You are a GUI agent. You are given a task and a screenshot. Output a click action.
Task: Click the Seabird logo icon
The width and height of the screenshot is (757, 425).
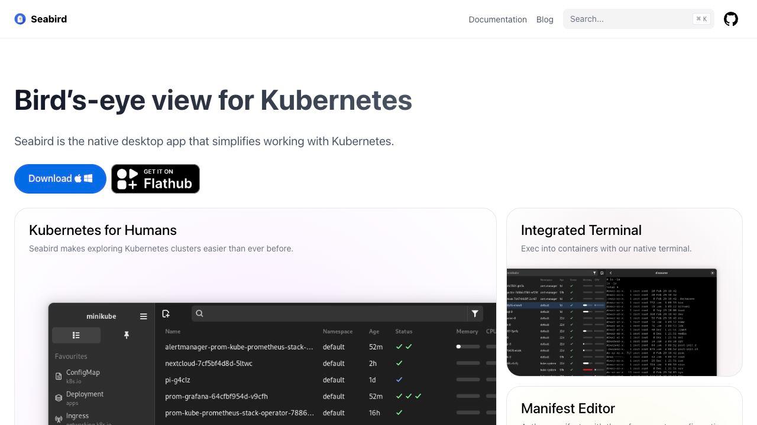click(20, 19)
